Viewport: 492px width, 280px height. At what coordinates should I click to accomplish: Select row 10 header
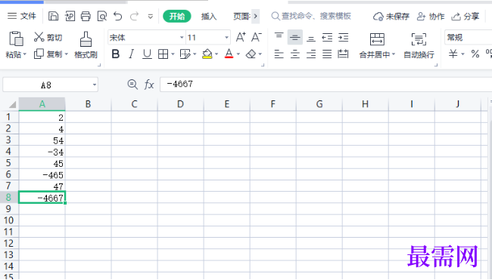click(9, 220)
